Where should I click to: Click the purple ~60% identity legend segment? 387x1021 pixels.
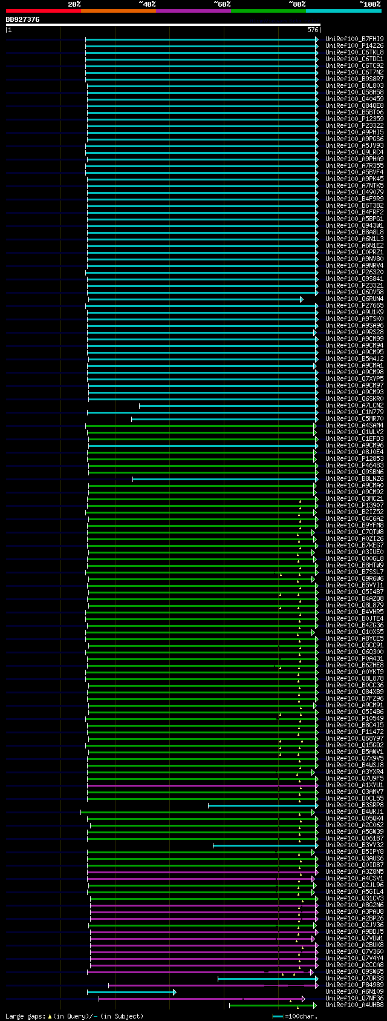[x=193, y=11]
